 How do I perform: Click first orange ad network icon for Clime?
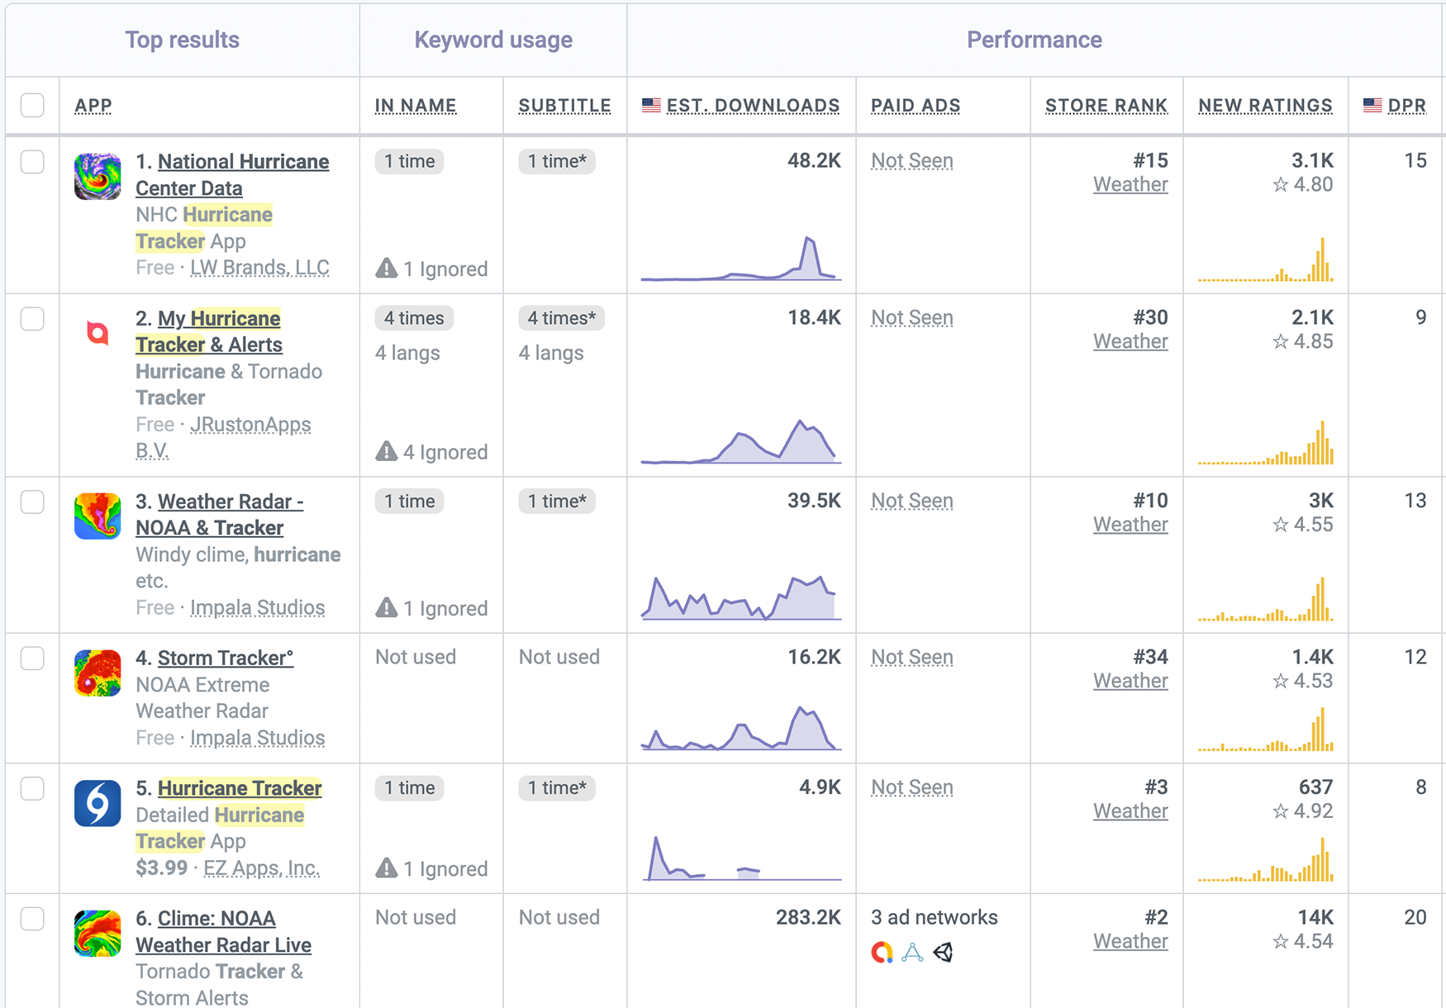882,953
